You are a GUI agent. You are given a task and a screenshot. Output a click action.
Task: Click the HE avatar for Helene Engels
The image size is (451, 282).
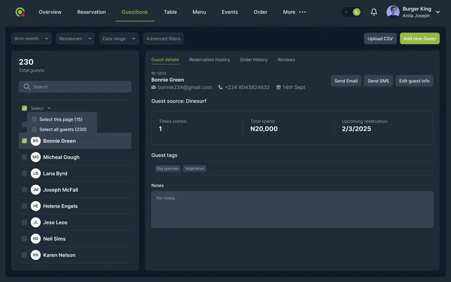(x=36, y=206)
